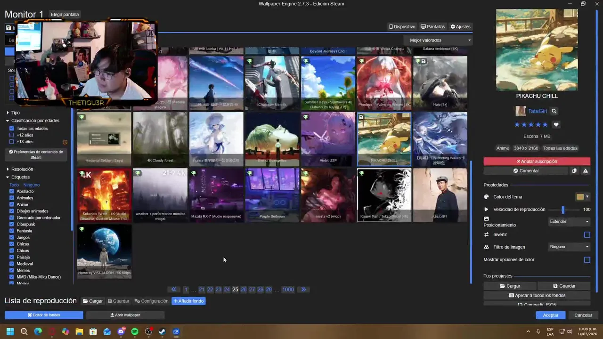Expand the Tipo filter section
Image resolution: width=603 pixels, height=339 pixels.
(13, 113)
